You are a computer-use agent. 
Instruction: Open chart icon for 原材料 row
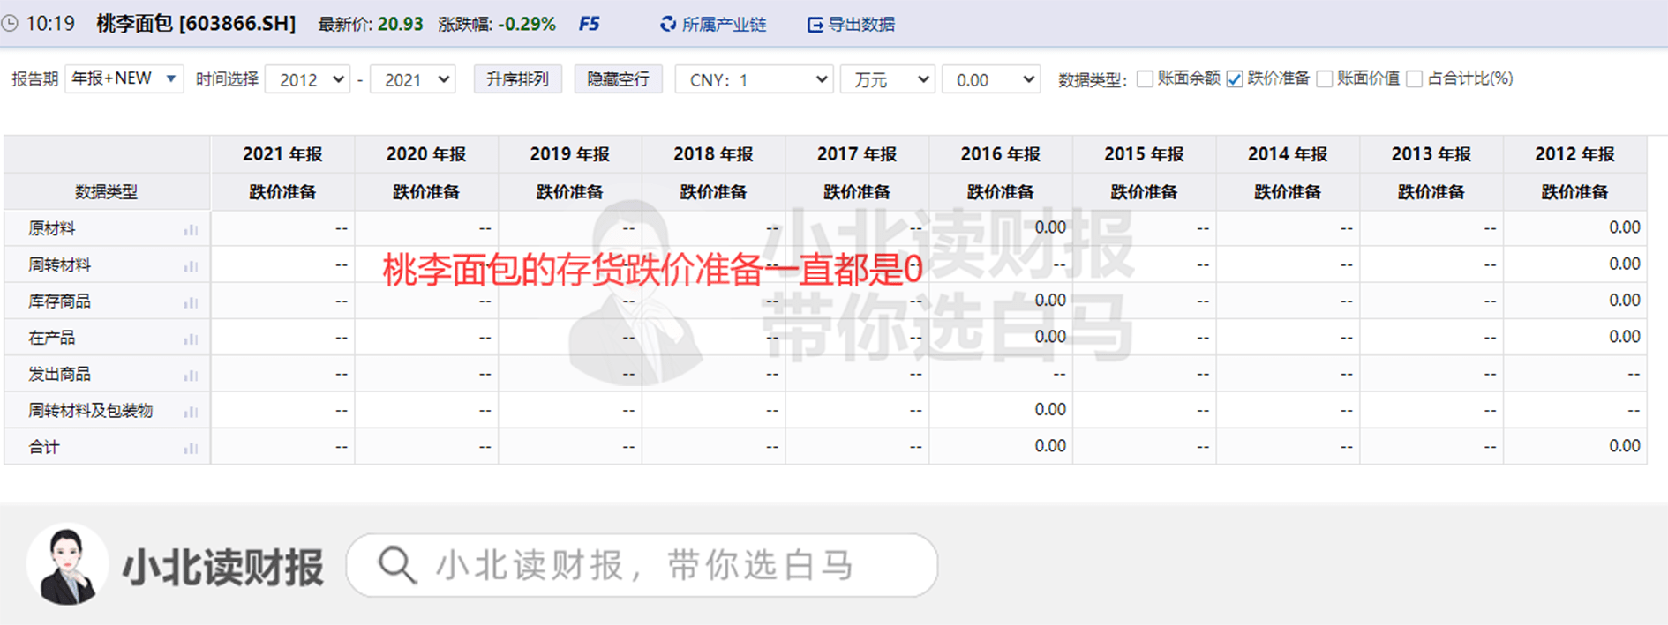click(x=191, y=229)
